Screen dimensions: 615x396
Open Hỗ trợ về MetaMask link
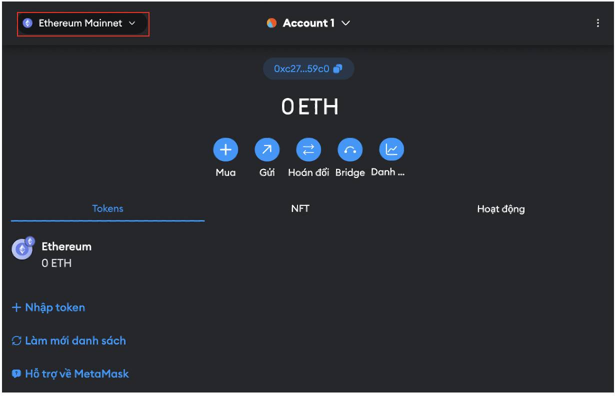(x=70, y=373)
